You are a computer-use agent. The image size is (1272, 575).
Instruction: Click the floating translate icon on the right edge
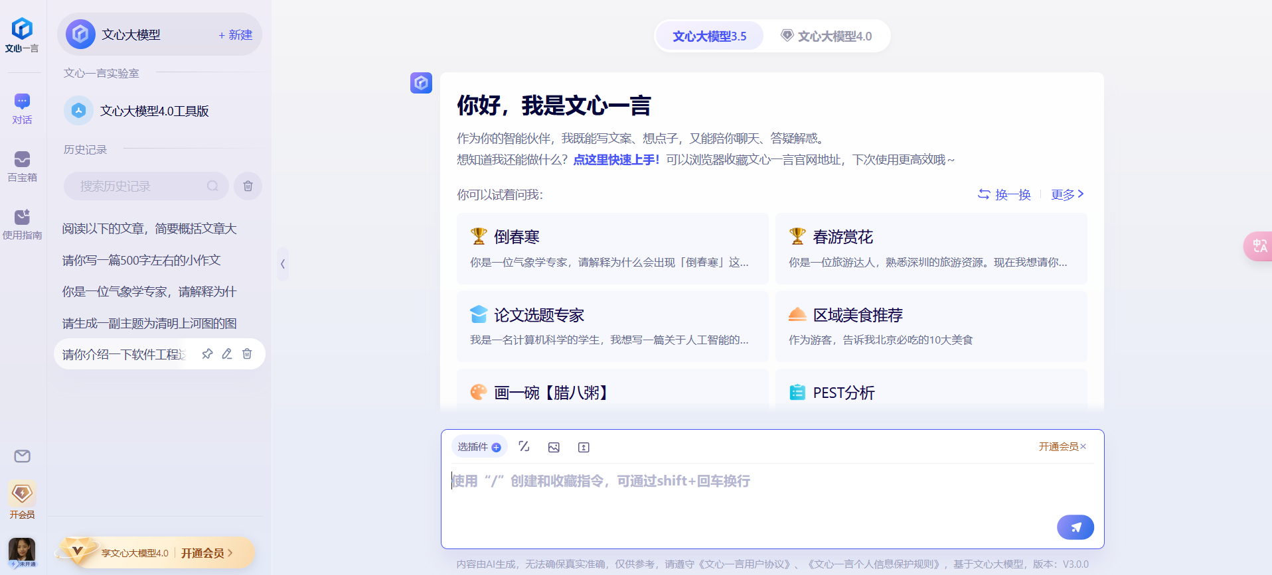click(x=1259, y=246)
